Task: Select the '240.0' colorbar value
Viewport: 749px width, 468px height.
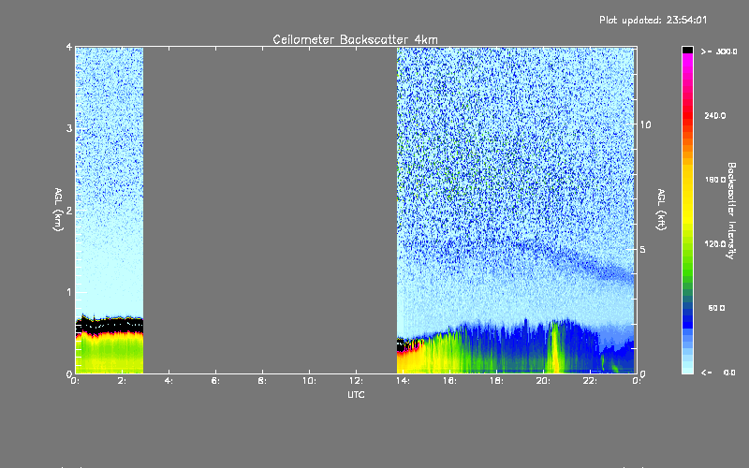Action: [x=715, y=115]
